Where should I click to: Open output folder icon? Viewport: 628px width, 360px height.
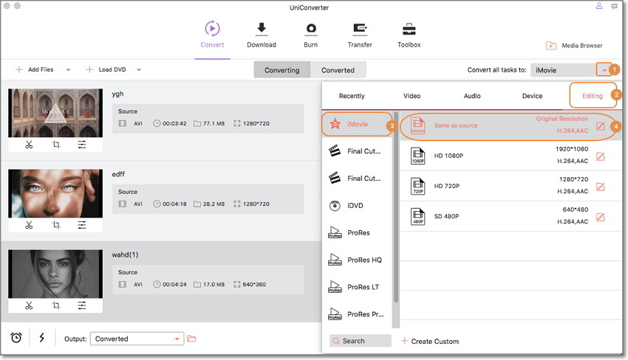192,339
